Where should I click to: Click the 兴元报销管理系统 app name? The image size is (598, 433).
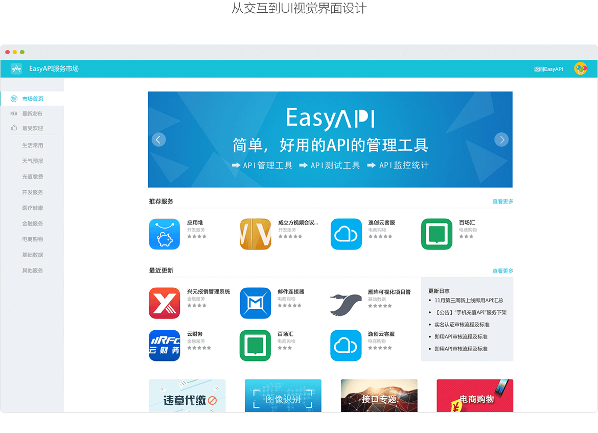point(208,291)
